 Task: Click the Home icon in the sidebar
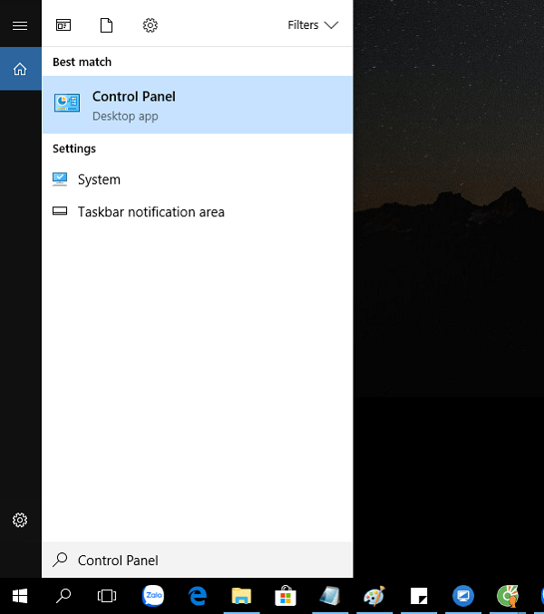20,69
